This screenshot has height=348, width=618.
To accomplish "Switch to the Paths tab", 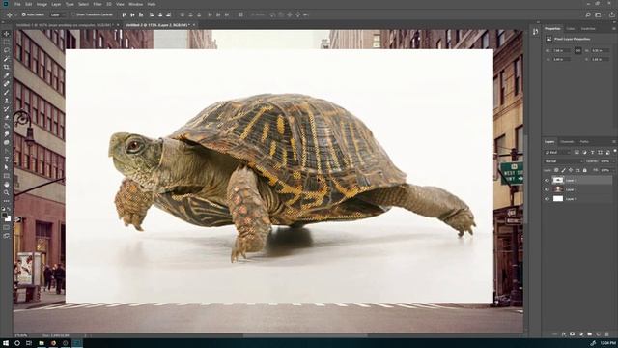I will (x=584, y=142).
